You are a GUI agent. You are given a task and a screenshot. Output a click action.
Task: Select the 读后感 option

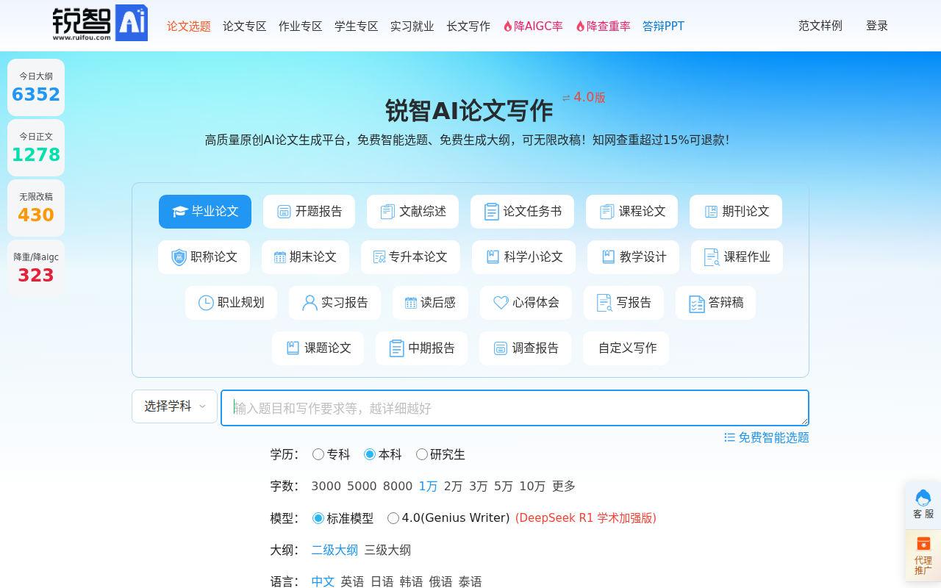[x=430, y=303]
